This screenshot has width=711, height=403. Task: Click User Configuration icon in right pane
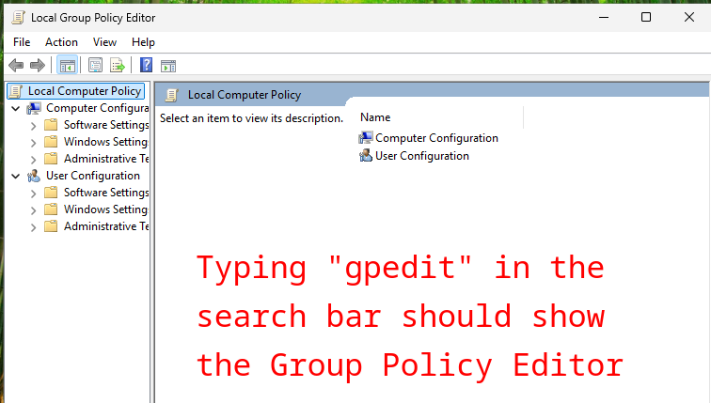(366, 156)
